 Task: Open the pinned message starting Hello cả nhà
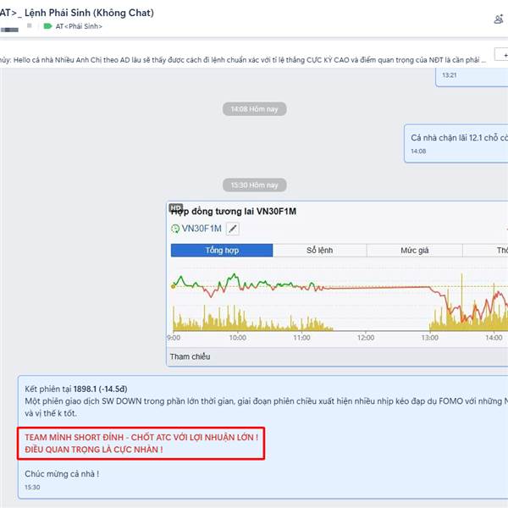tap(243, 60)
